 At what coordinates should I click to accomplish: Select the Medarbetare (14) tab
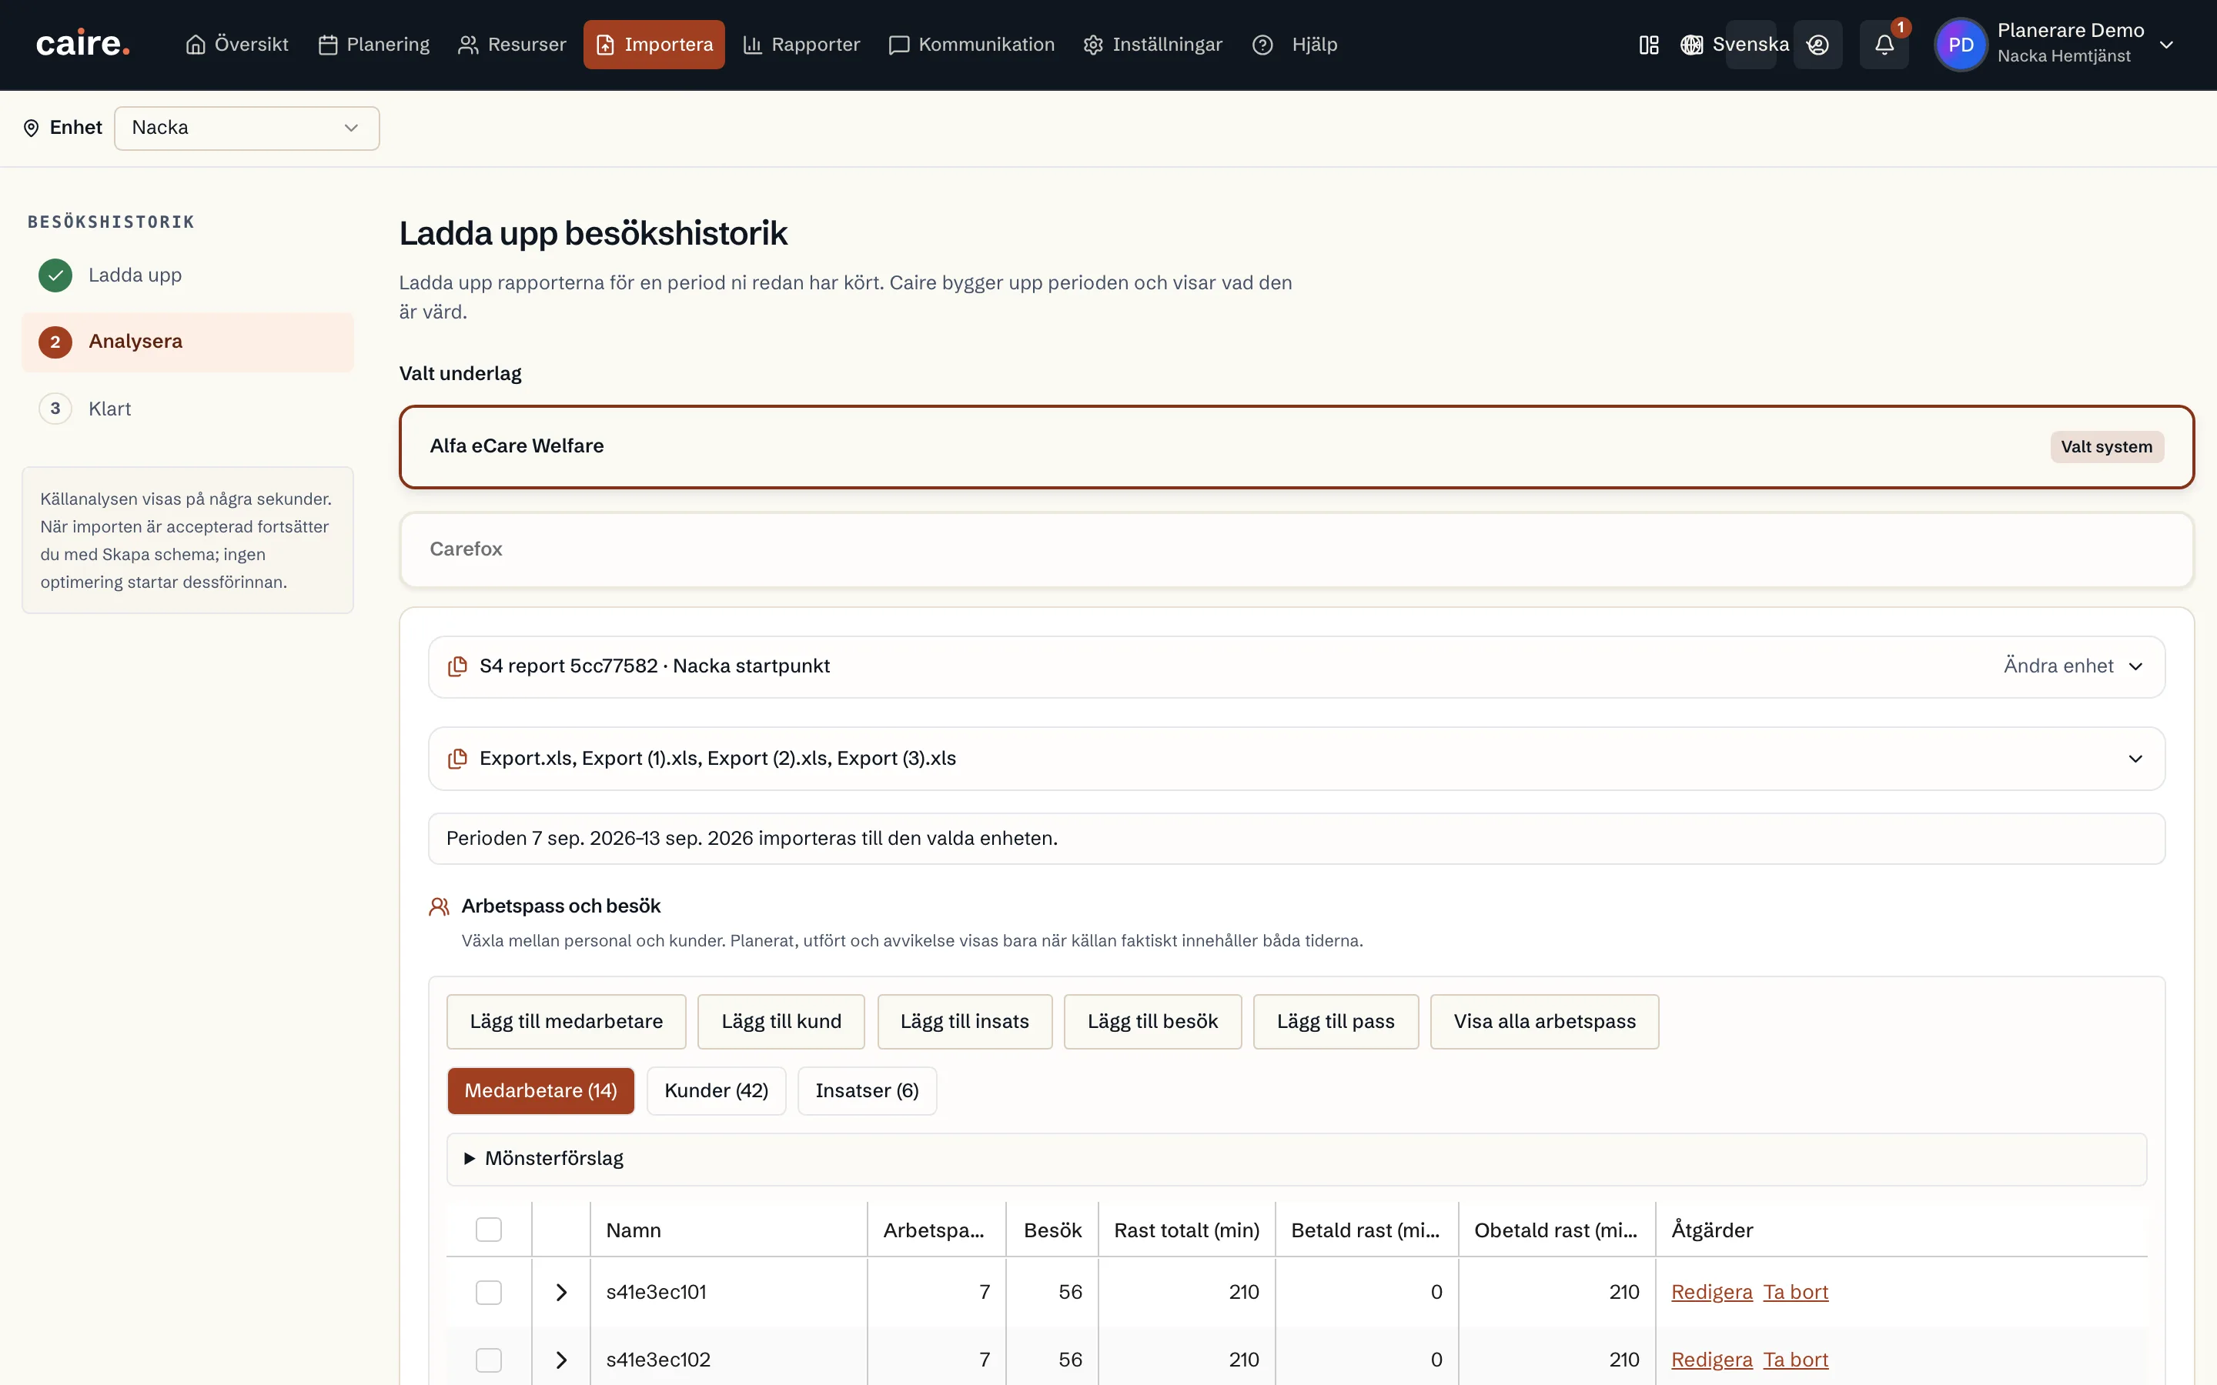point(540,1090)
